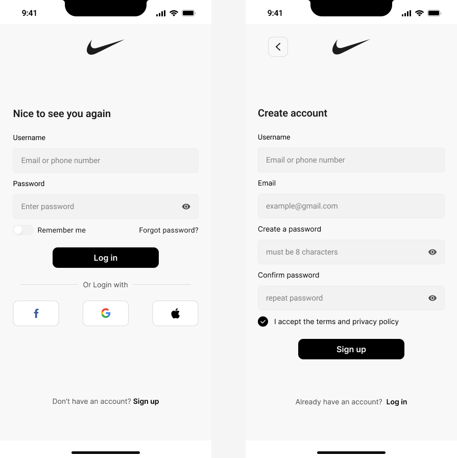Tap the Log in link under signup form
457x458 pixels.
397,402
